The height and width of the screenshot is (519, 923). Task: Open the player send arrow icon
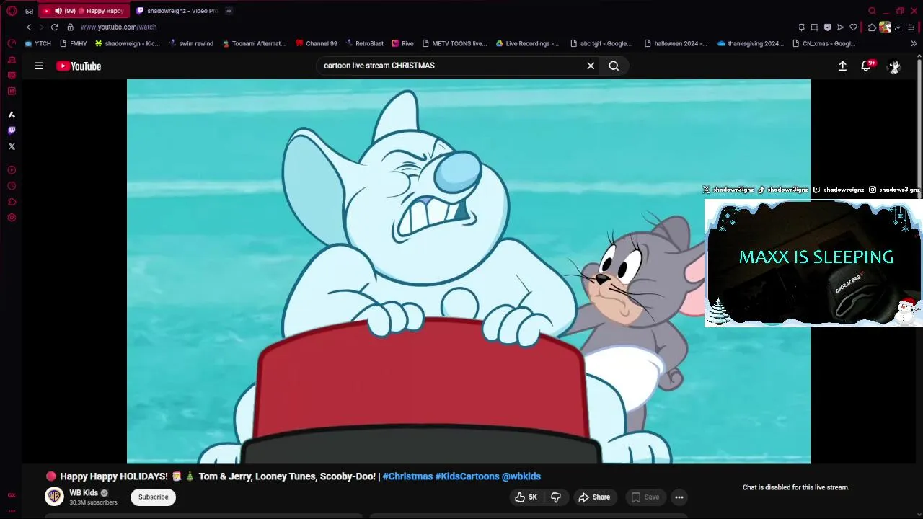pos(840,27)
